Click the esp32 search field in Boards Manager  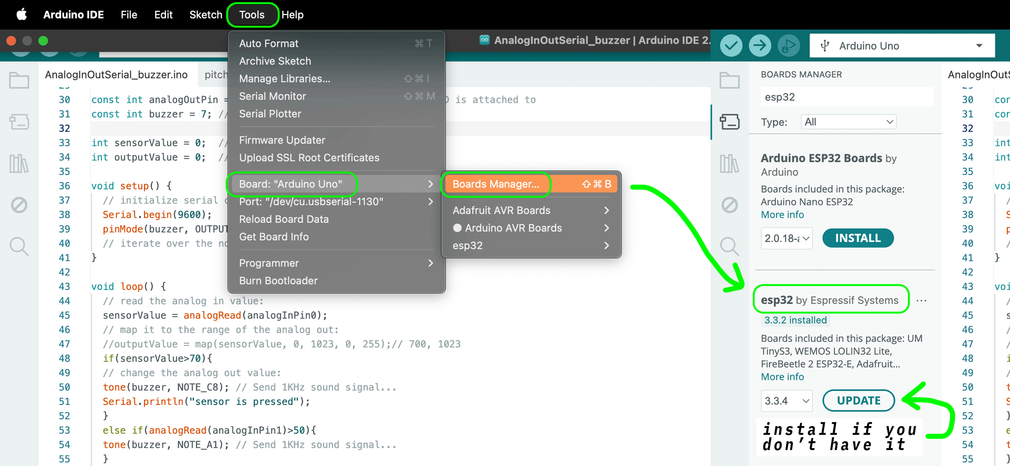point(847,97)
